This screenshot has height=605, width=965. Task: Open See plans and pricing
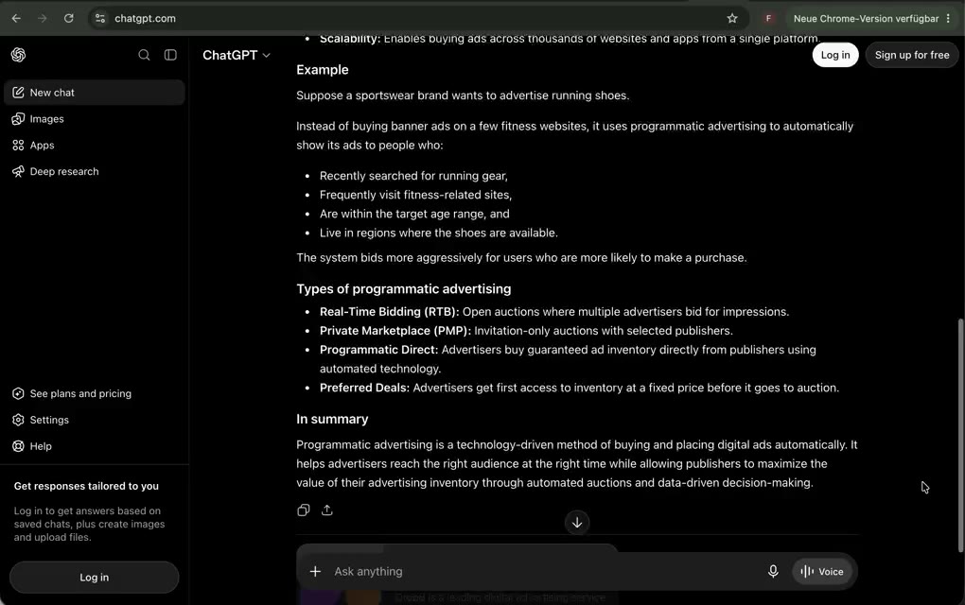point(95,393)
